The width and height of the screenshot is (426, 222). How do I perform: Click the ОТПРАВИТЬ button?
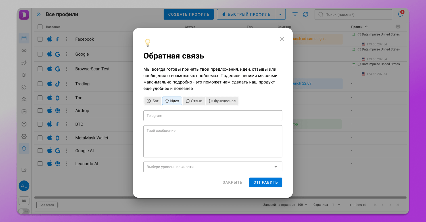click(265, 182)
